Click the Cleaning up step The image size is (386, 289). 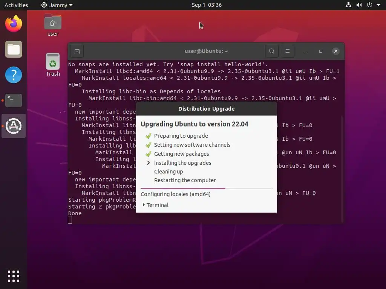[168, 172]
